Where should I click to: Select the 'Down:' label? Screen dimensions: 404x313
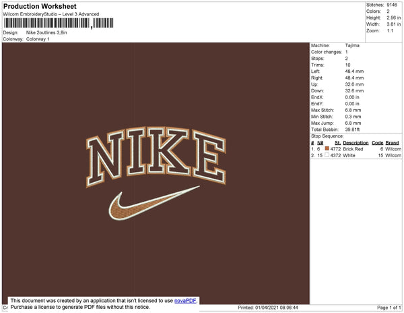tap(317, 91)
